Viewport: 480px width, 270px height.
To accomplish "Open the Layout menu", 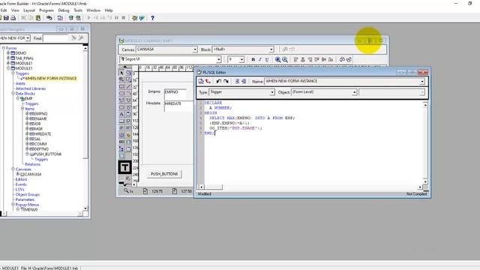I will click(29, 10).
